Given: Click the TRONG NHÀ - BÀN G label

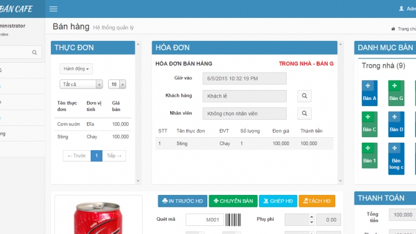Looking at the screenshot, I should pos(306,64).
